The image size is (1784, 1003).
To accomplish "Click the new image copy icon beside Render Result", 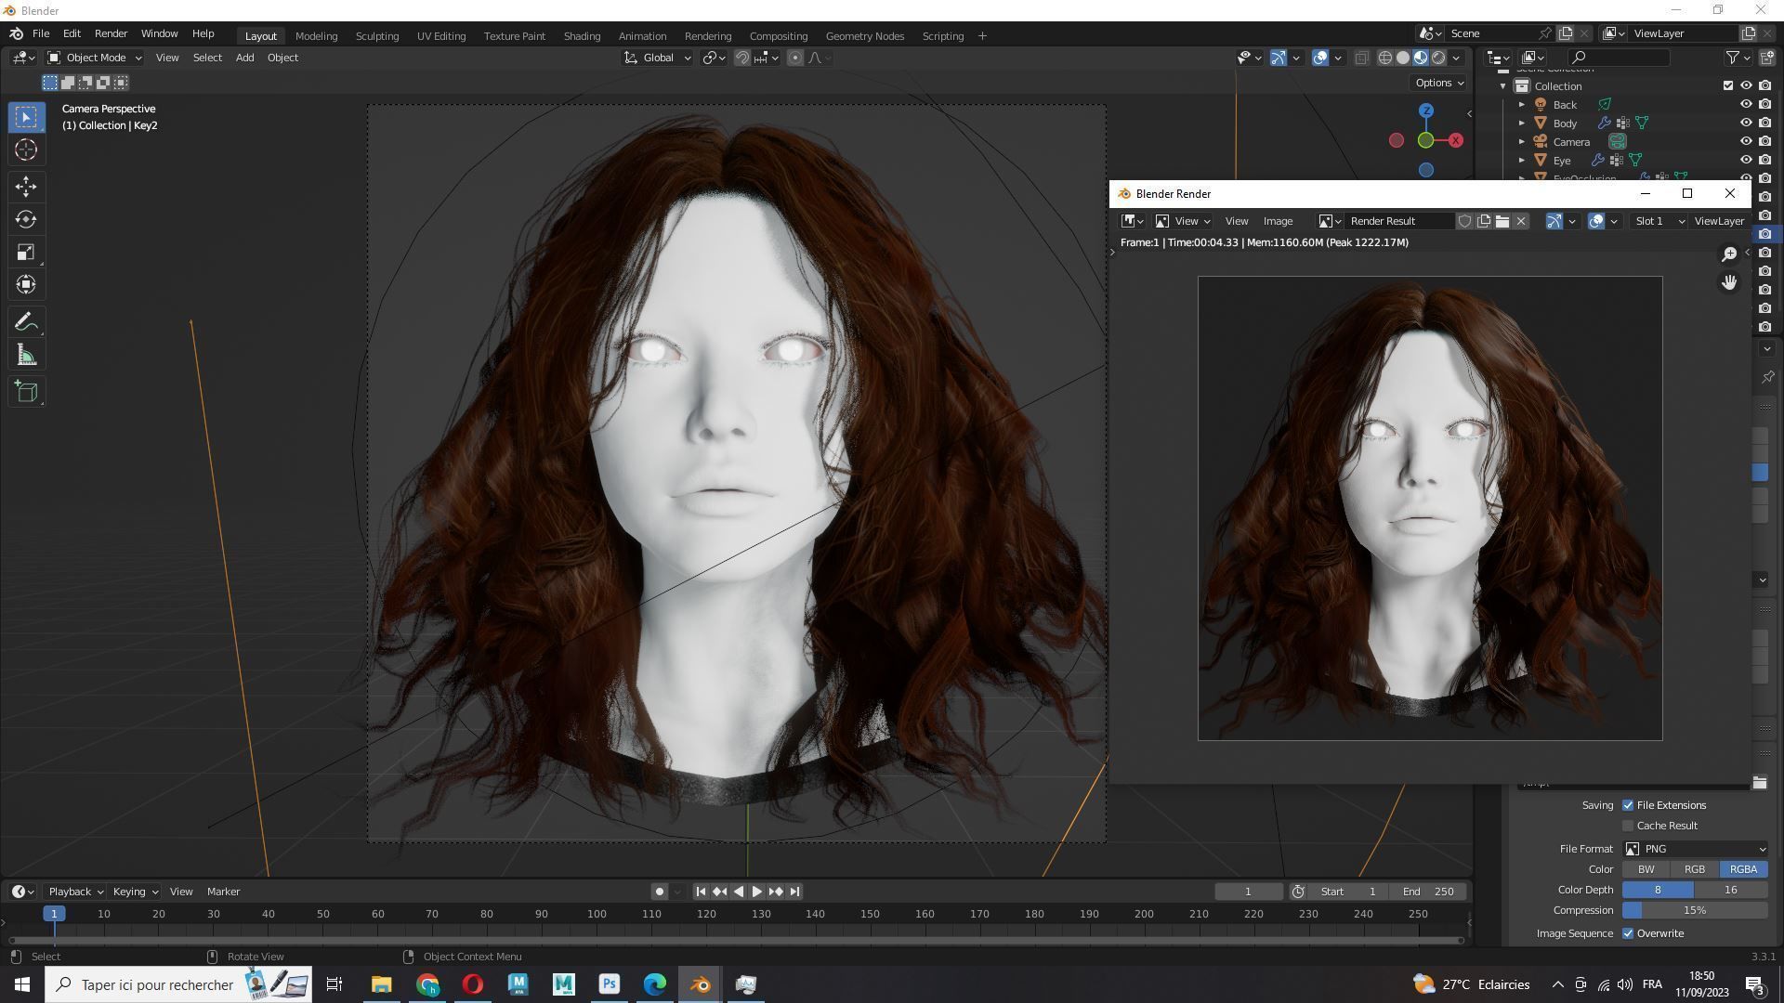I will [1484, 221].
